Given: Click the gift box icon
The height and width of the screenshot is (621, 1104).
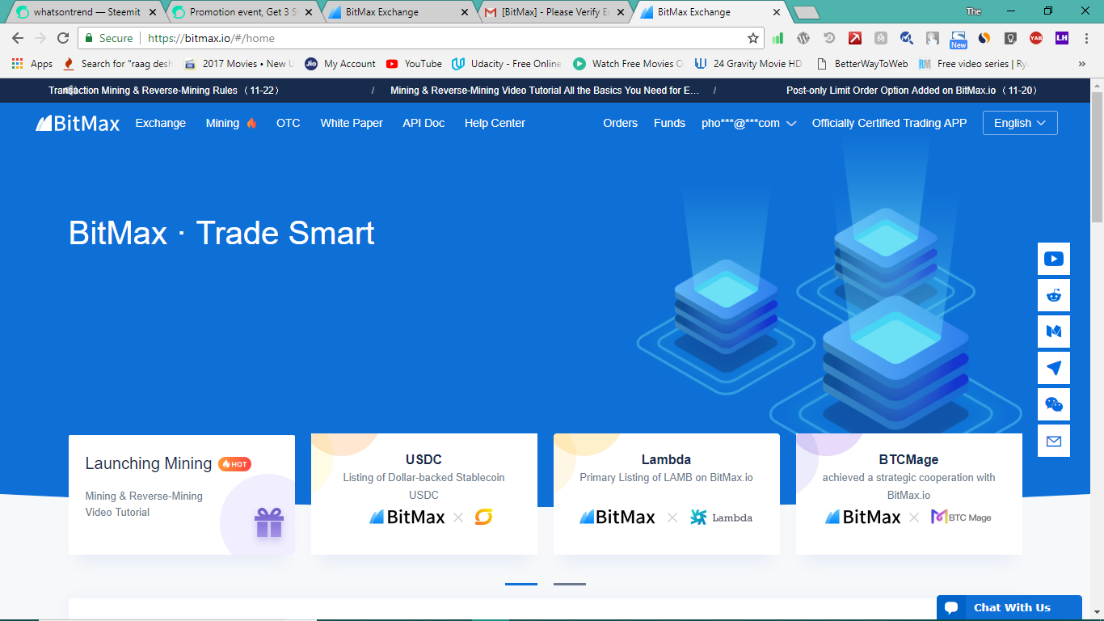Looking at the screenshot, I should click(269, 522).
